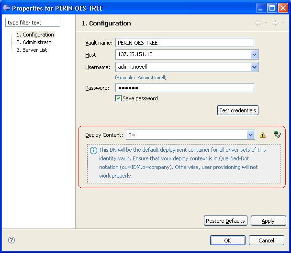Click the warning triangle beside Deploy Context
Screen dimensions: 291x253
[x=263, y=135]
